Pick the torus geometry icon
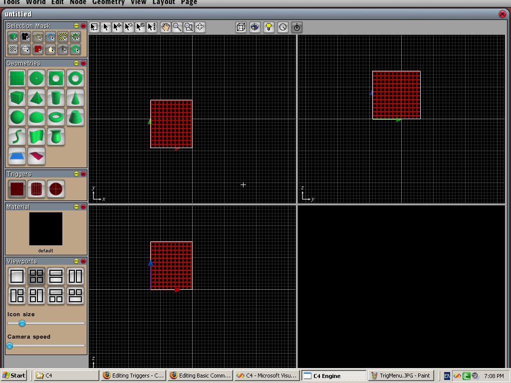This screenshot has width=511, height=383. [x=56, y=117]
